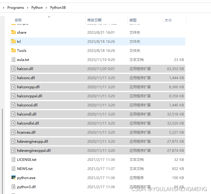Open Programs in the breadcrumb path

(x=16, y=8)
